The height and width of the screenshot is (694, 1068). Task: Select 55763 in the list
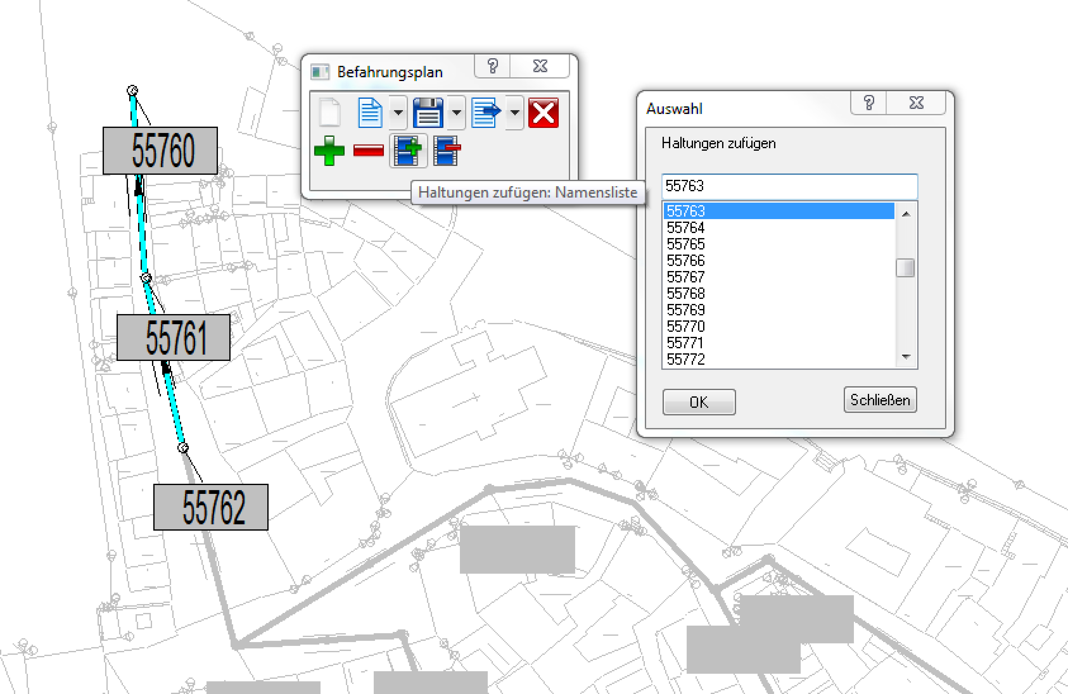click(779, 211)
